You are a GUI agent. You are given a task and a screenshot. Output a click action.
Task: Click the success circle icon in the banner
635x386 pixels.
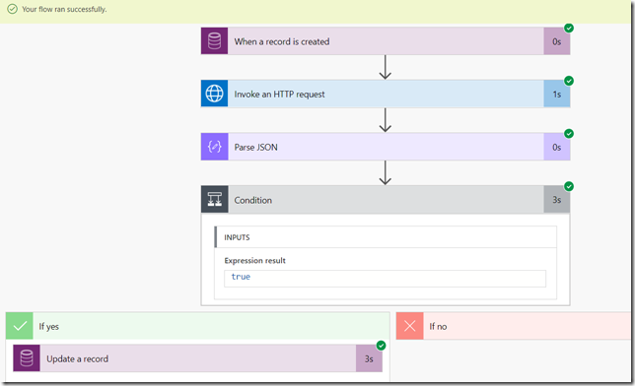pos(13,9)
